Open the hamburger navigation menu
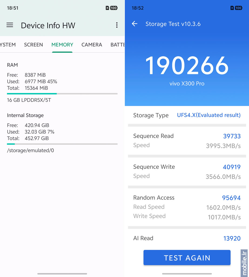The height and width of the screenshot is (277, 249). coord(10,25)
